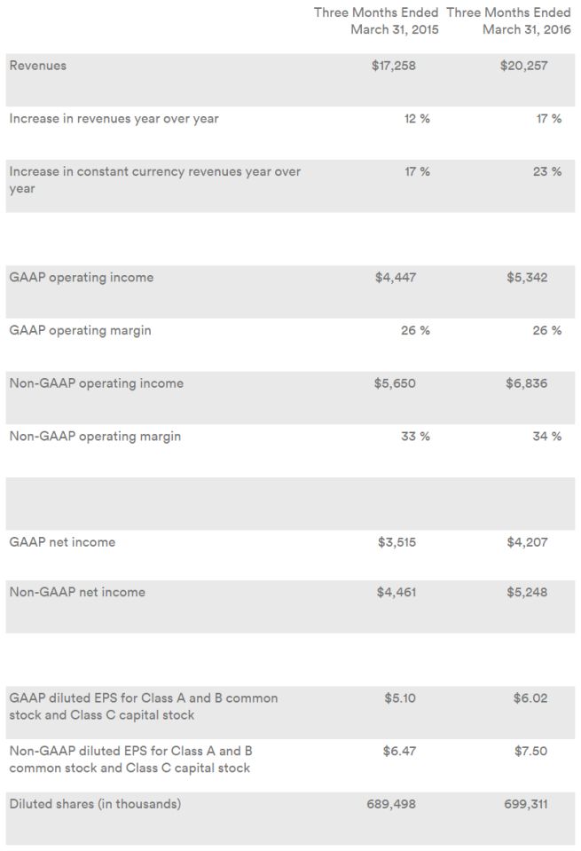Select the $5.10 GAAP diluted EPS value
Viewport: 581px width, 851px height.
pos(400,698)
